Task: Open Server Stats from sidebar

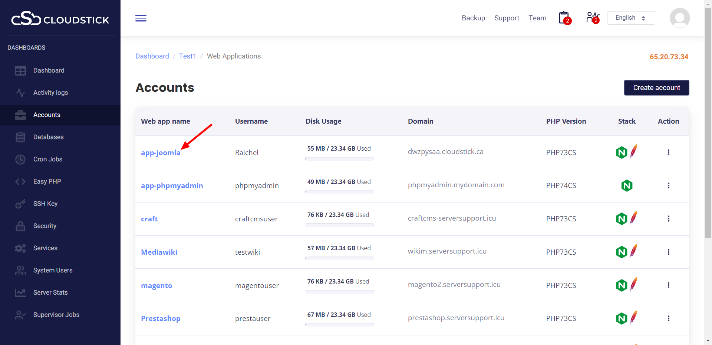Action: (x=50, y=292)
